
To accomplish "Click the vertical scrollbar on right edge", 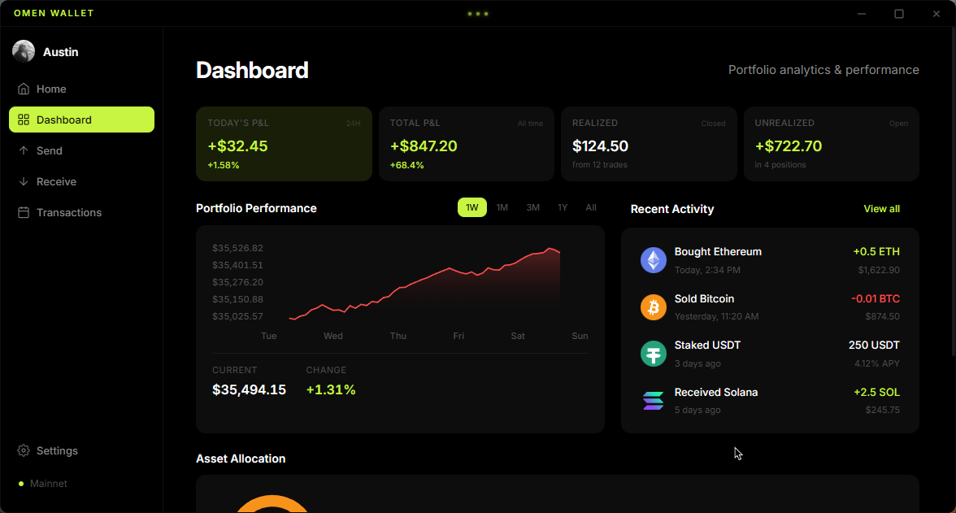I will click(953, 195).
